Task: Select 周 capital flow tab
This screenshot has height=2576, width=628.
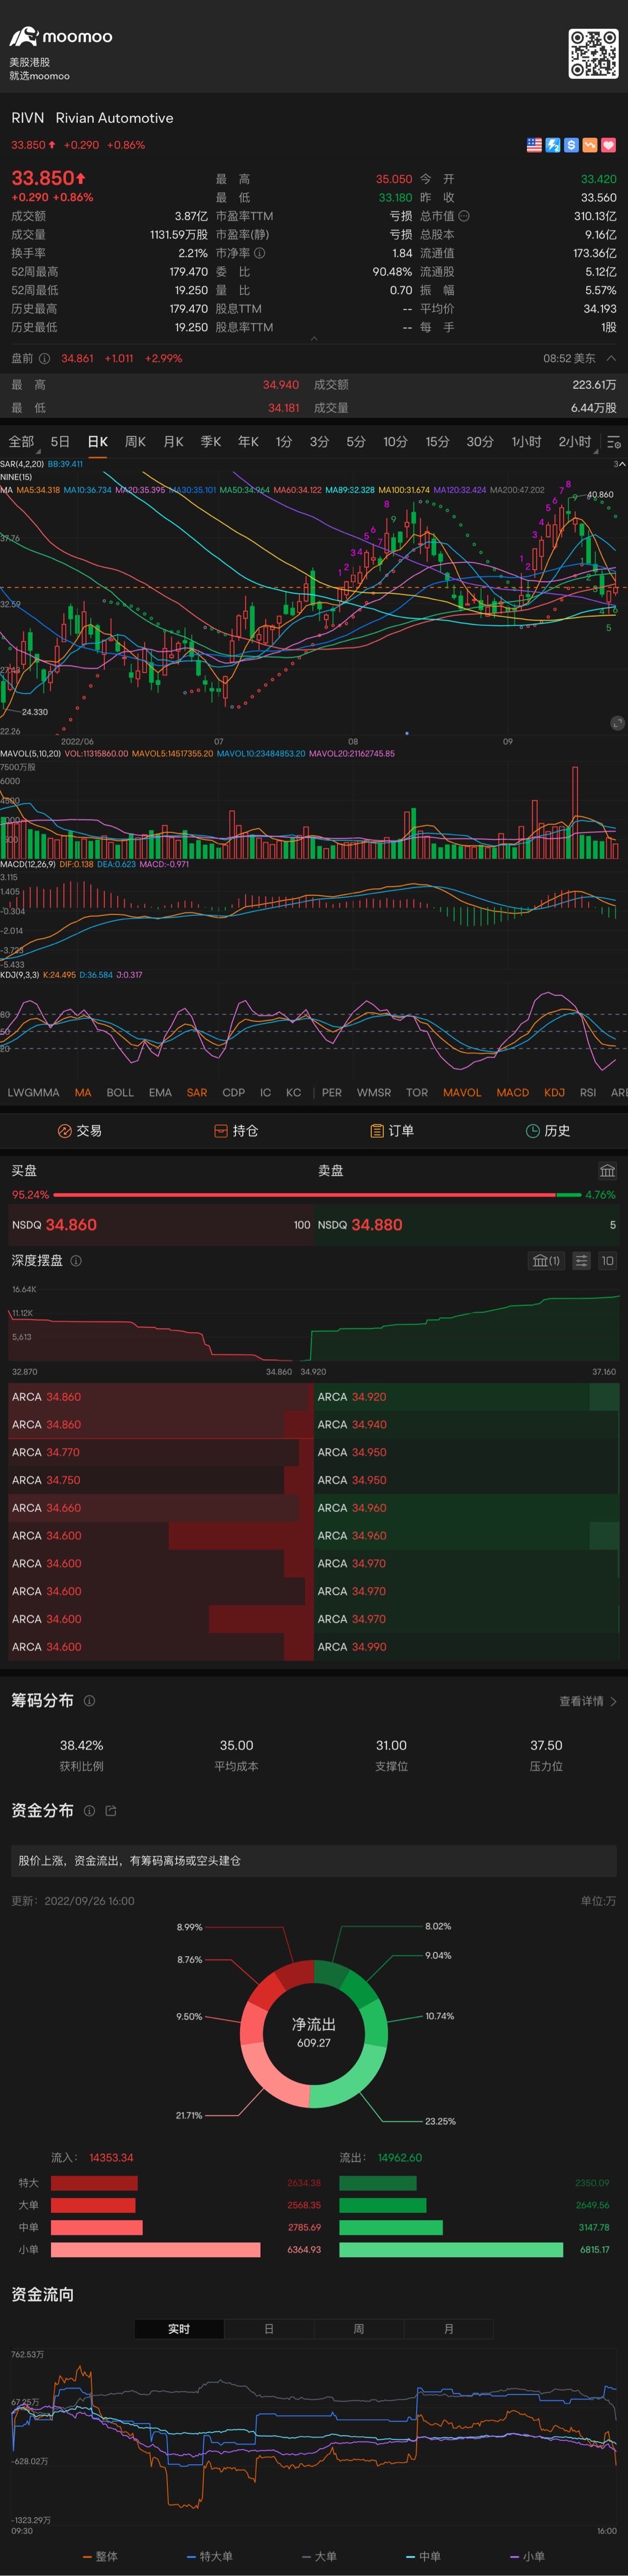Action: pos(359,2329)
